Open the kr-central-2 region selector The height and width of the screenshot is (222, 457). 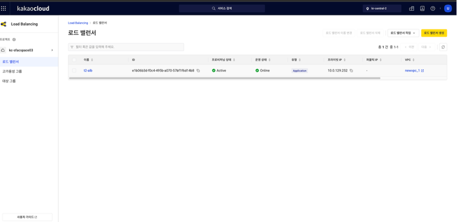pyautogui.click(x=382, y=9)
